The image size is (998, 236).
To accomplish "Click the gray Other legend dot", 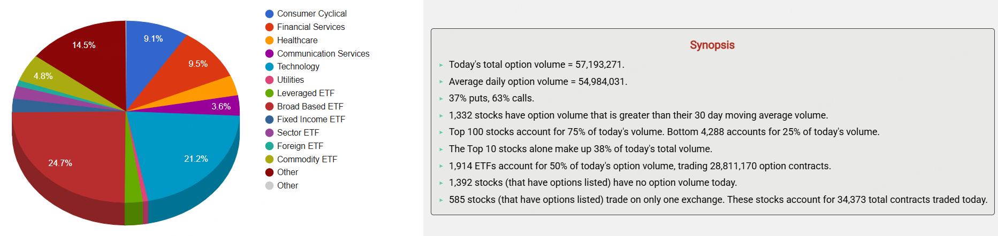I will tap(270, 185).
